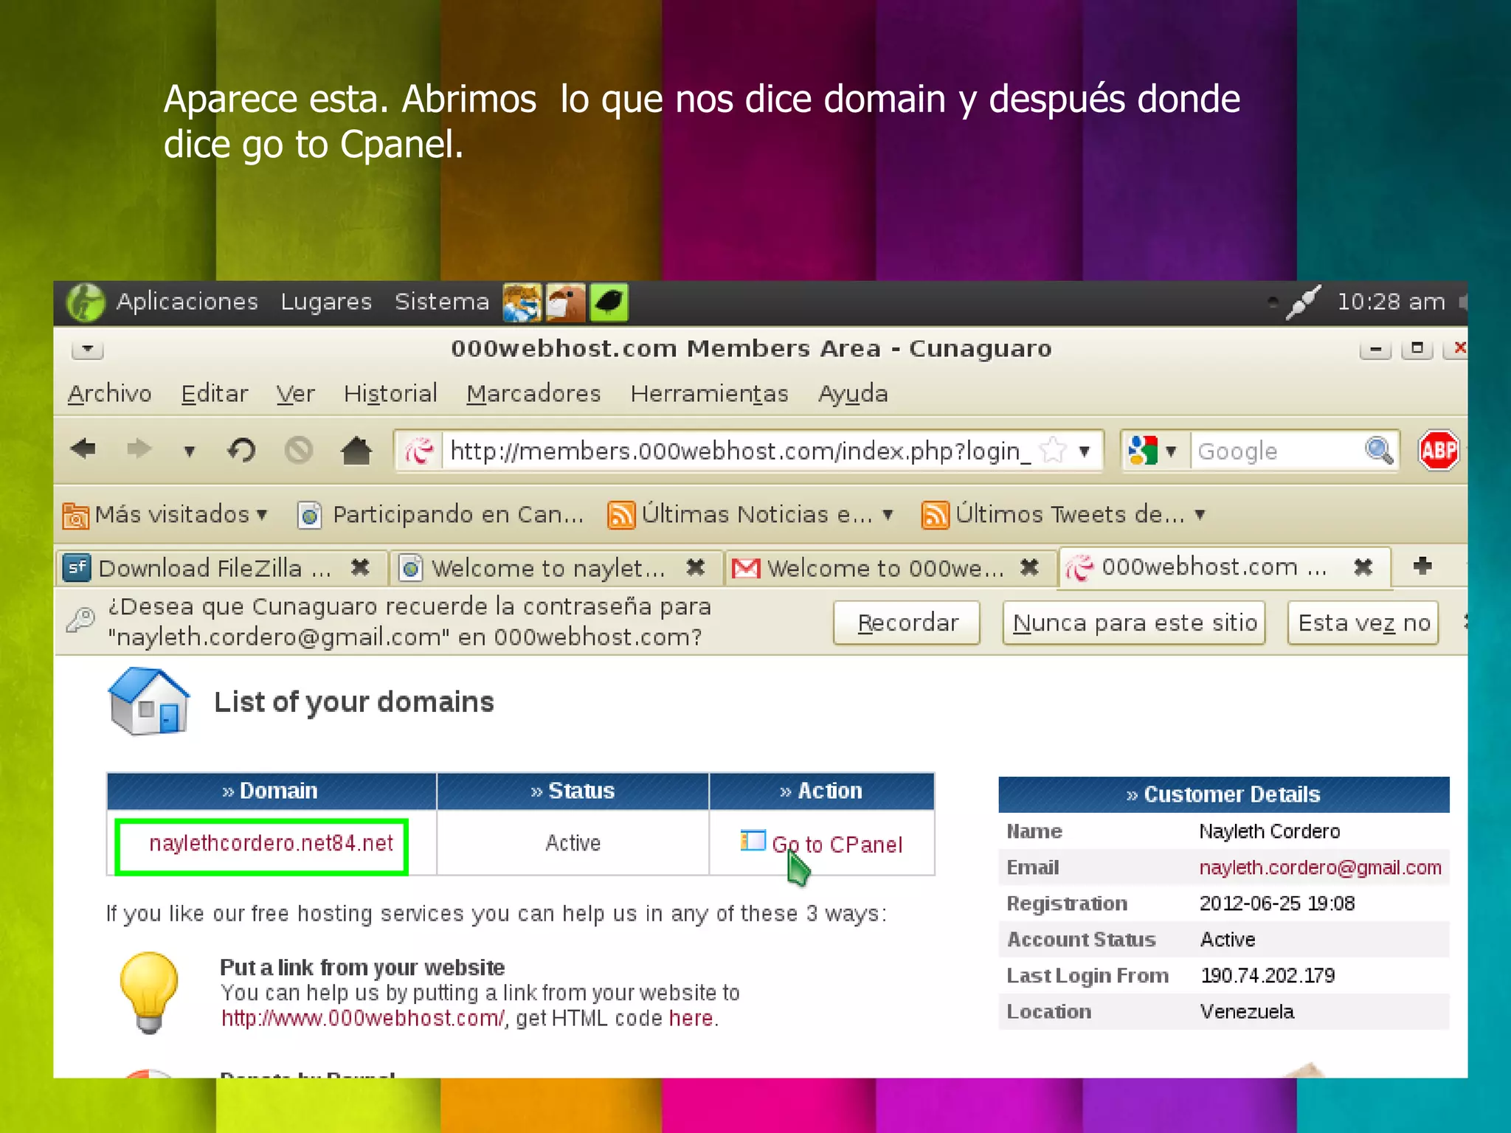Open the Lugares menu in top panel

click(x=325, y=302)
